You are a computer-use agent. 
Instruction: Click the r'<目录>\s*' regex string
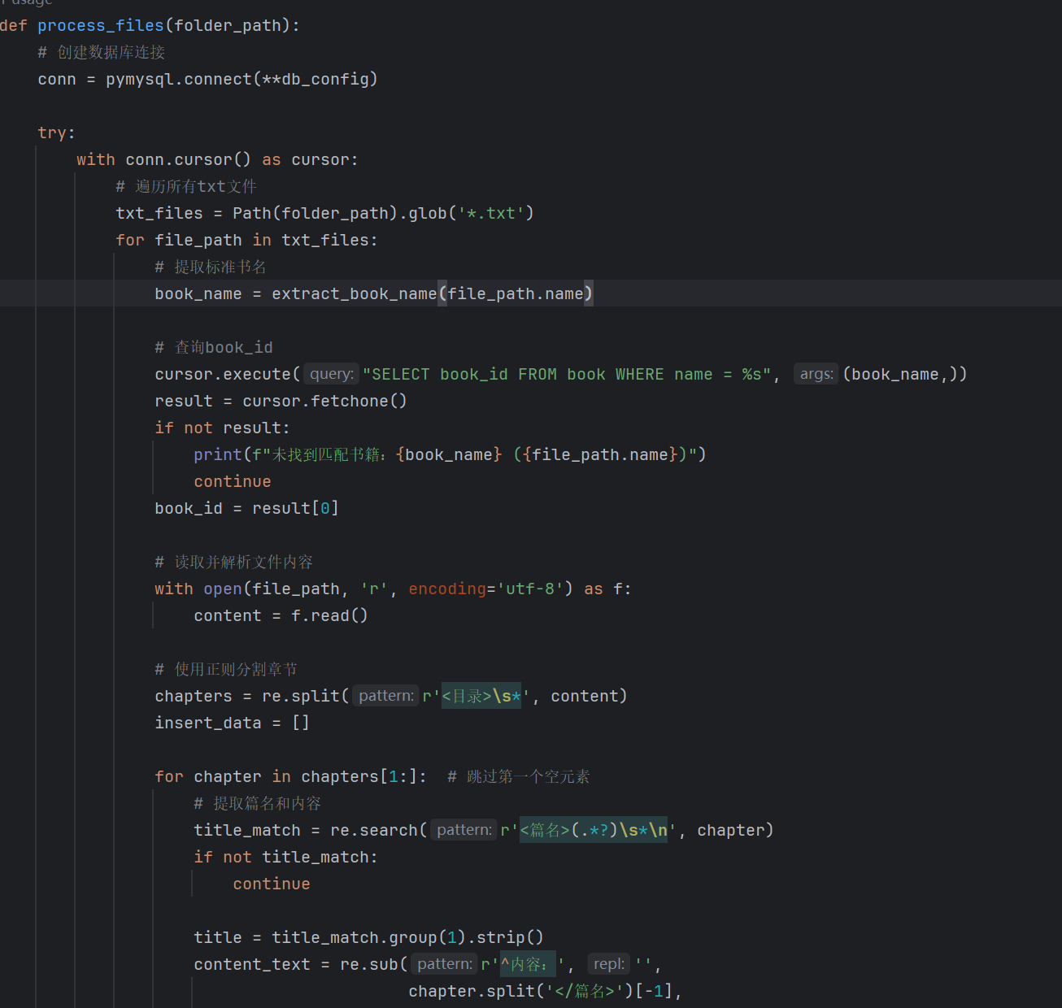coord(477,696)
